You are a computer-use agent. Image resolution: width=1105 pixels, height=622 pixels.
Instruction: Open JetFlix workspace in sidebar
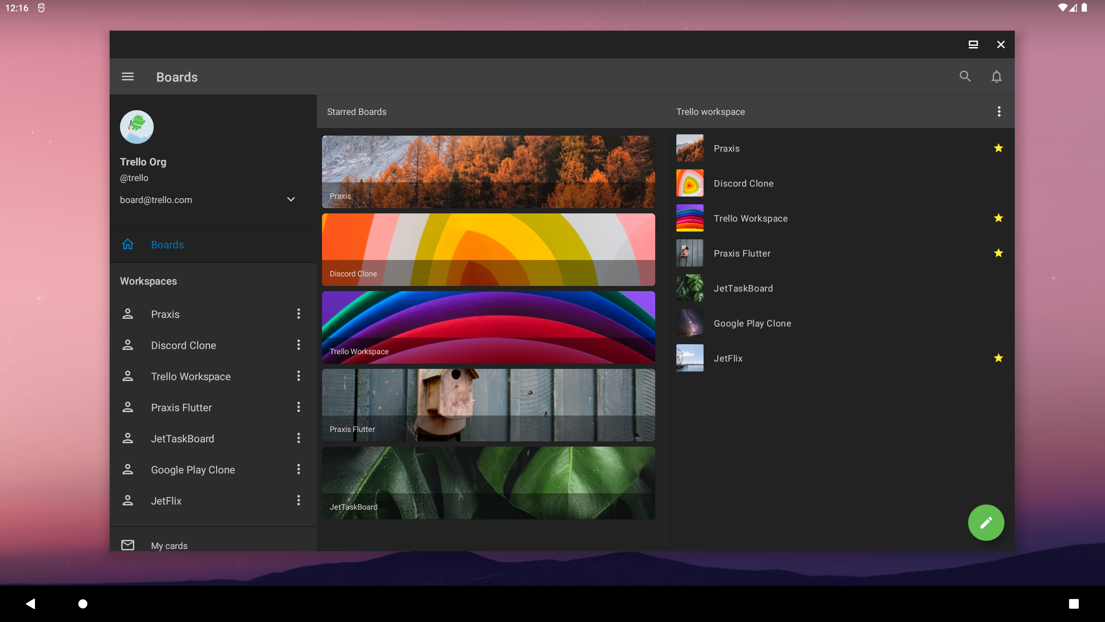tap(213, 501)
